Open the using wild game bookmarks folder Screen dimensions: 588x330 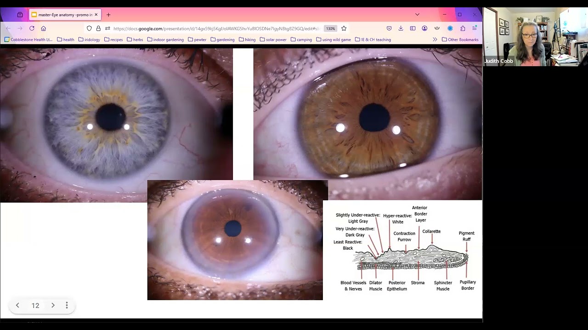[334, 39]
